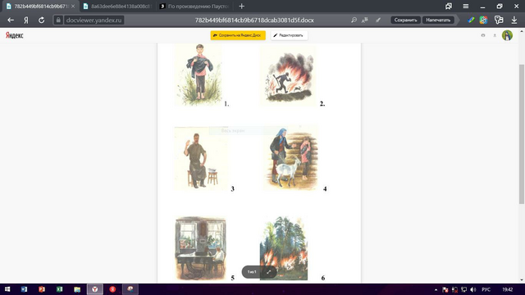Viewport: 525px width, 295px height.
Task: Reload the page with the refresh icon
Action: (41, 20)
